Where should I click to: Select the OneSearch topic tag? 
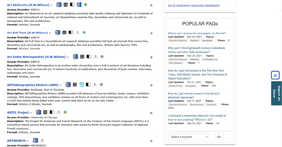pyautogui.click(x=211, y=105)
